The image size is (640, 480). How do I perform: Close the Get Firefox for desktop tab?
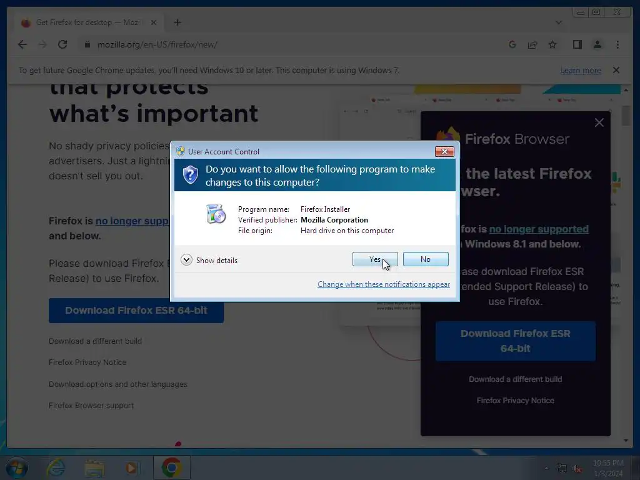(154, 22)
